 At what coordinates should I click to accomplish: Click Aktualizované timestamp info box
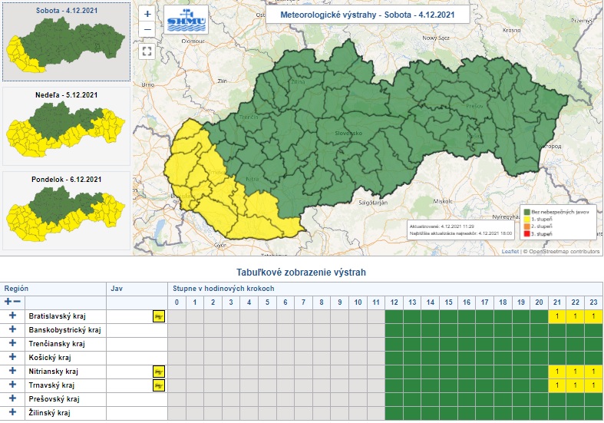click(x=460, y=230)
